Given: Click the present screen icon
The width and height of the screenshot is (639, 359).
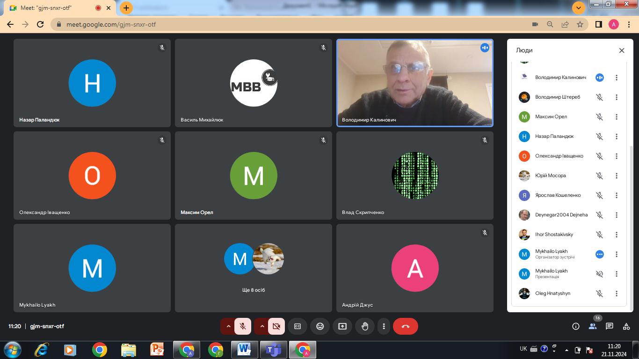Looking at the screenshot, I should (x=342, y=326).
